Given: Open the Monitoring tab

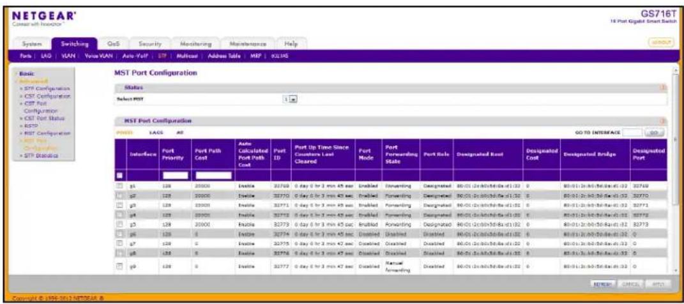Looking at the screenshot, I should point(195,44).
